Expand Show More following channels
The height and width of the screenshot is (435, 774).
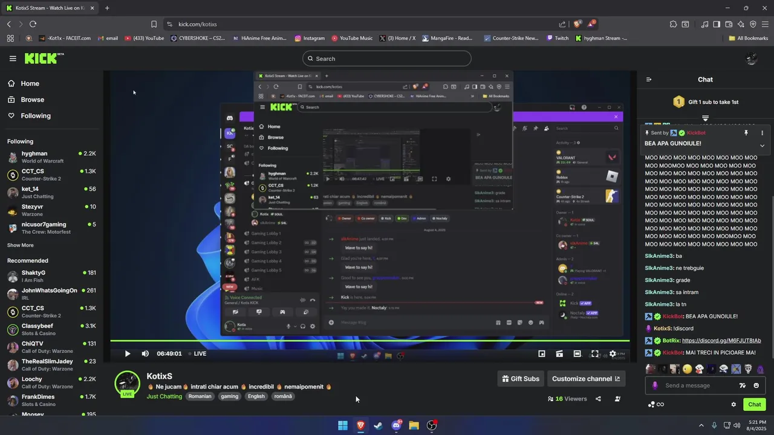(21, 245)
